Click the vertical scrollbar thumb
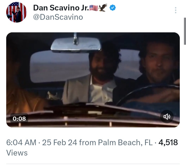Image resolution: width=186 pixels, height=166 pixels. [185, 31]
